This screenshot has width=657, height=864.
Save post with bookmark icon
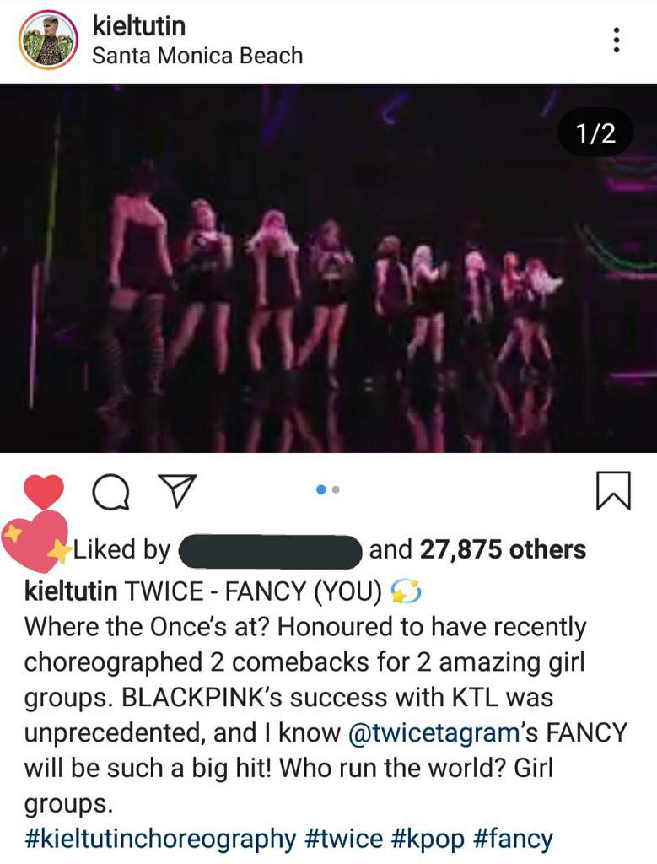pos(613,490)
